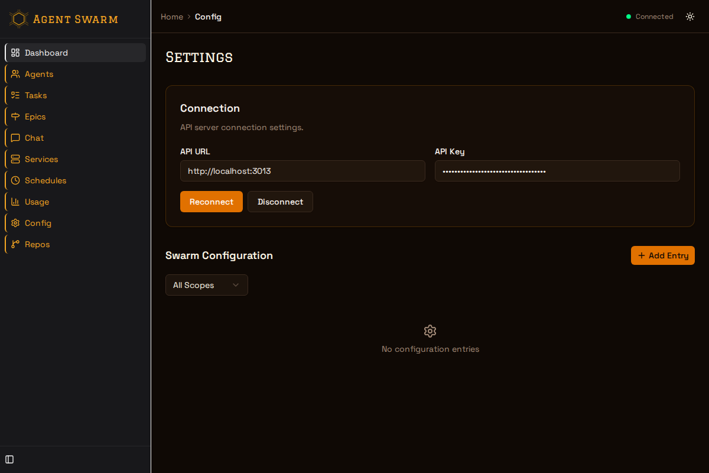Open the Epics section
709x473 pixels.
[x=15, y=116]
